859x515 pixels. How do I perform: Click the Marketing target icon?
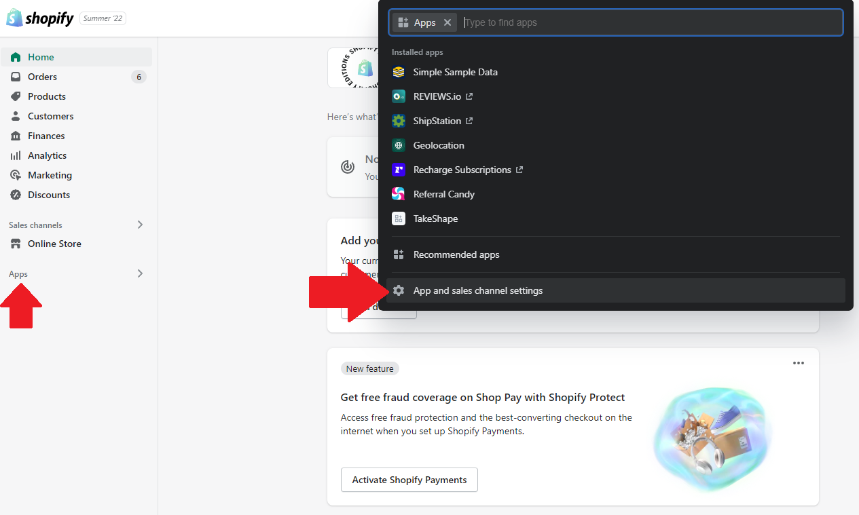[16, 175]
